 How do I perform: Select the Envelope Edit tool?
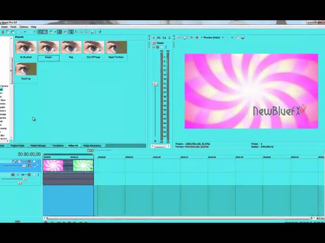(76, 32)
